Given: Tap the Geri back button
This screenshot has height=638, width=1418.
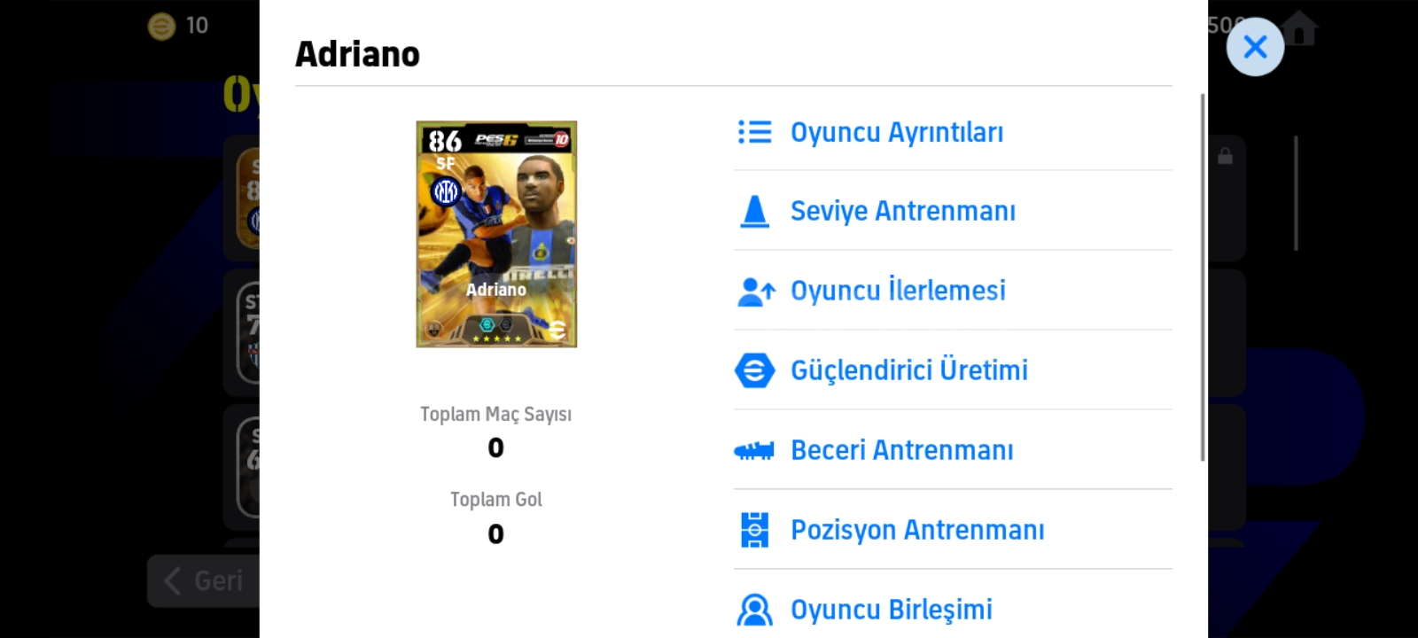Looking at the screenshot, I should (204, 581).
